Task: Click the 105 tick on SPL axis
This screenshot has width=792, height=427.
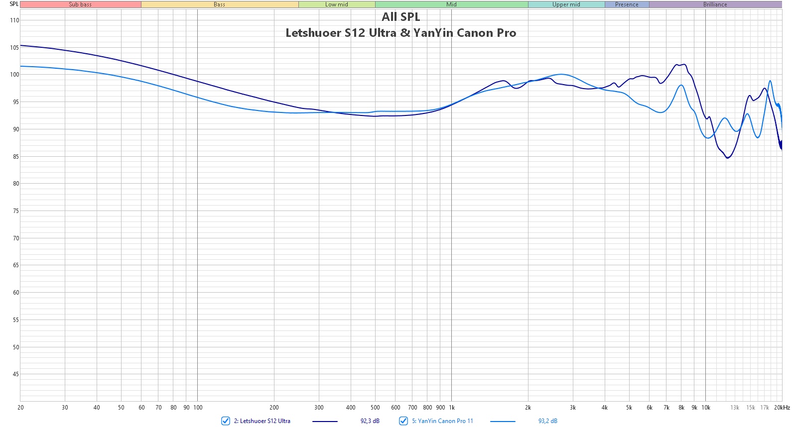Action: [x=14, y=48]
